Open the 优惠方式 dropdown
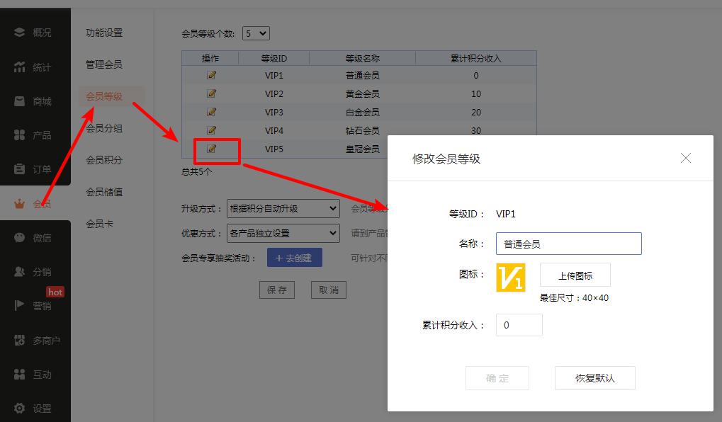Viewport: 722px width, 422px height. click(x=283, y=233)
